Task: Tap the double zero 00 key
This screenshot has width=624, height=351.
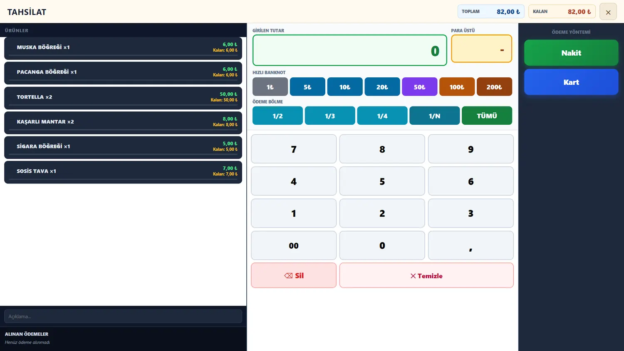Action: pos(294,245)
